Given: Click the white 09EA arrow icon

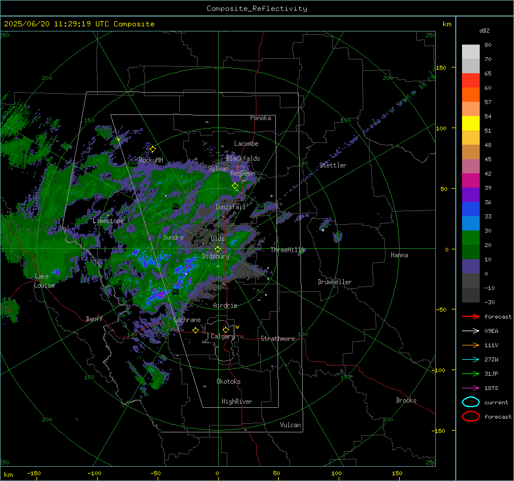Looking at the screenshot, I should 471,331.
